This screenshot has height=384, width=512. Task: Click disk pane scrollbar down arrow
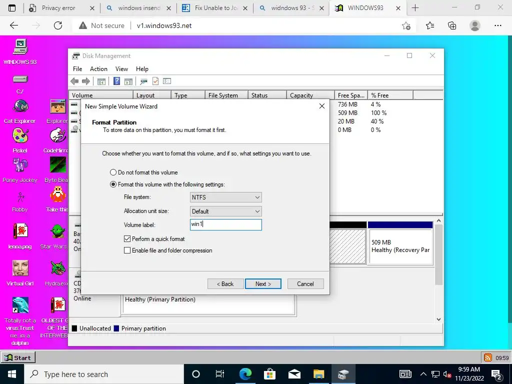click(x=438, y=319)
